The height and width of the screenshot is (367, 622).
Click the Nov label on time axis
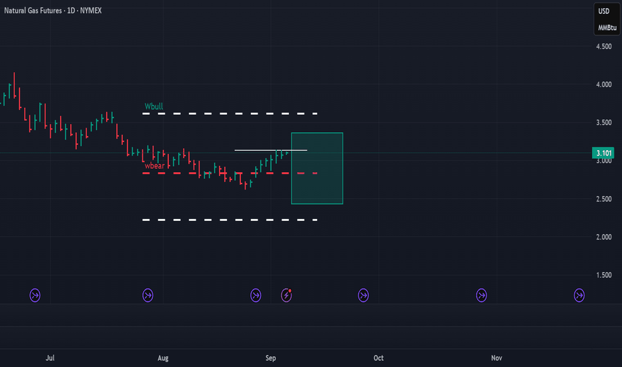click(x=497, y=358)
